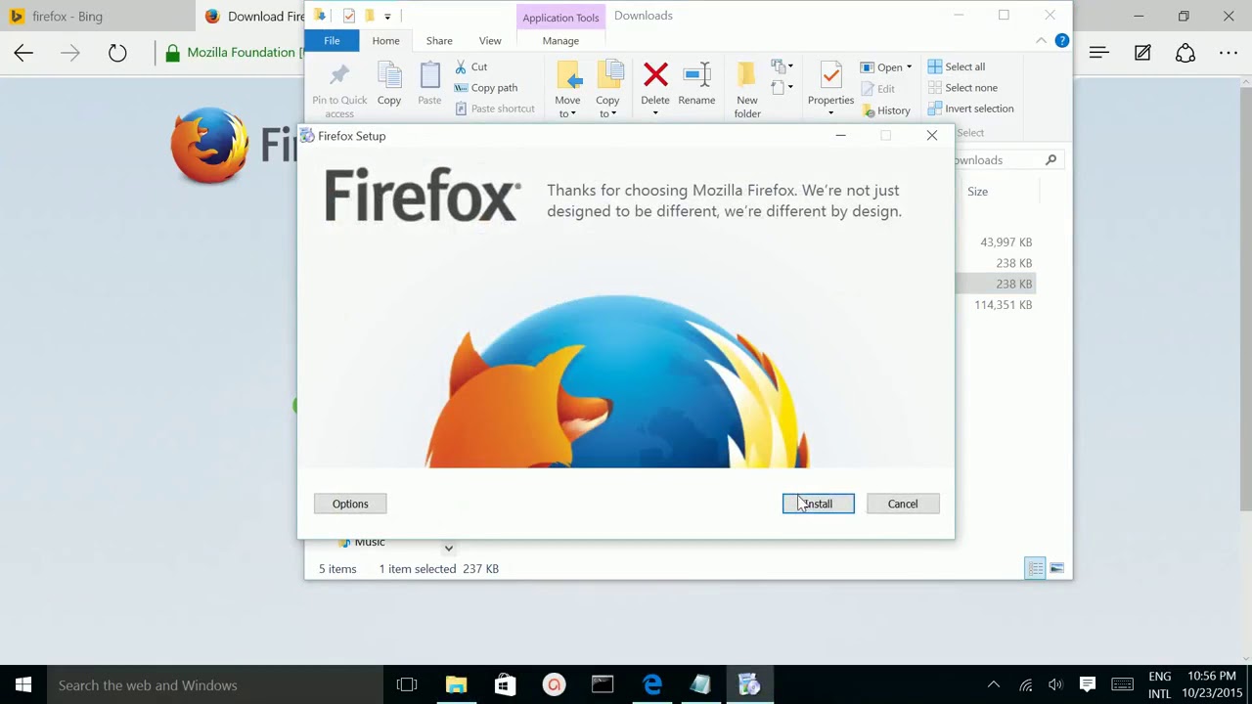Click Select all in ribbon
1252x704 pixels.
(x=956, y=66)
